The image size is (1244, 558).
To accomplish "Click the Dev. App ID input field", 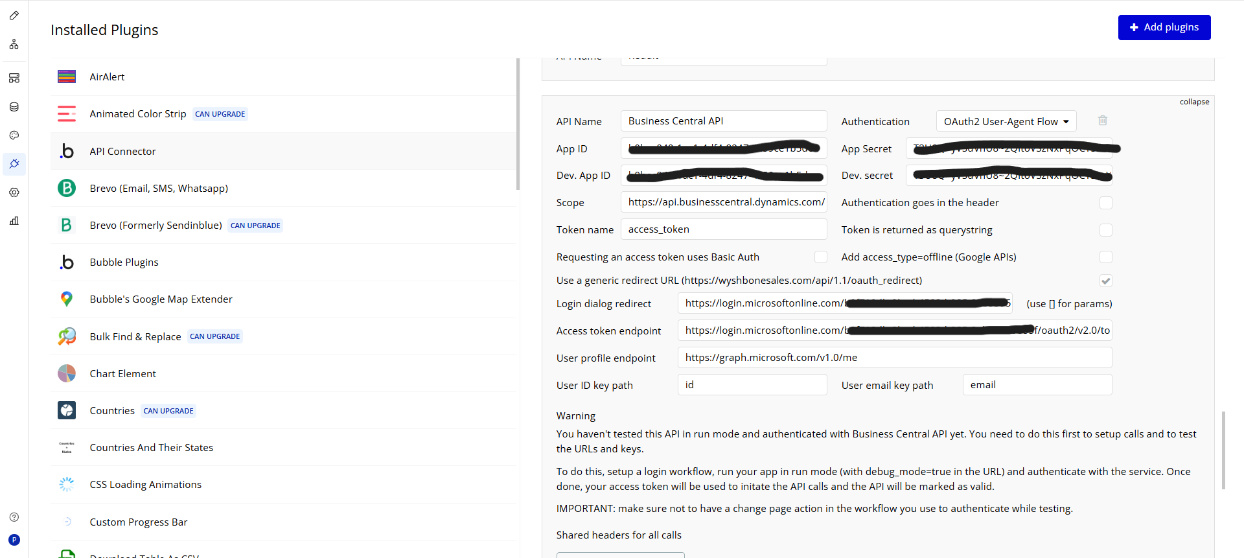I will [724, 176].
